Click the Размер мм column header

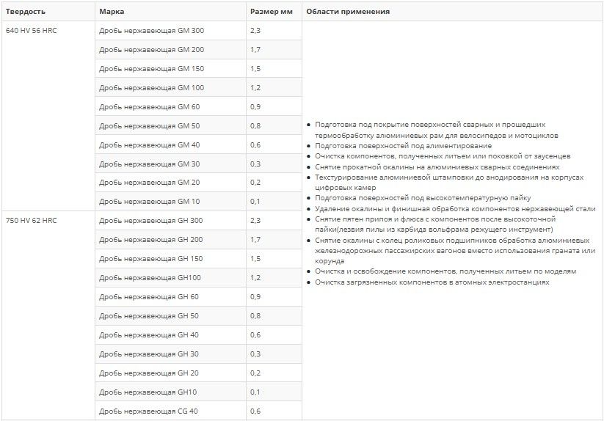click(x=272, y=12)
